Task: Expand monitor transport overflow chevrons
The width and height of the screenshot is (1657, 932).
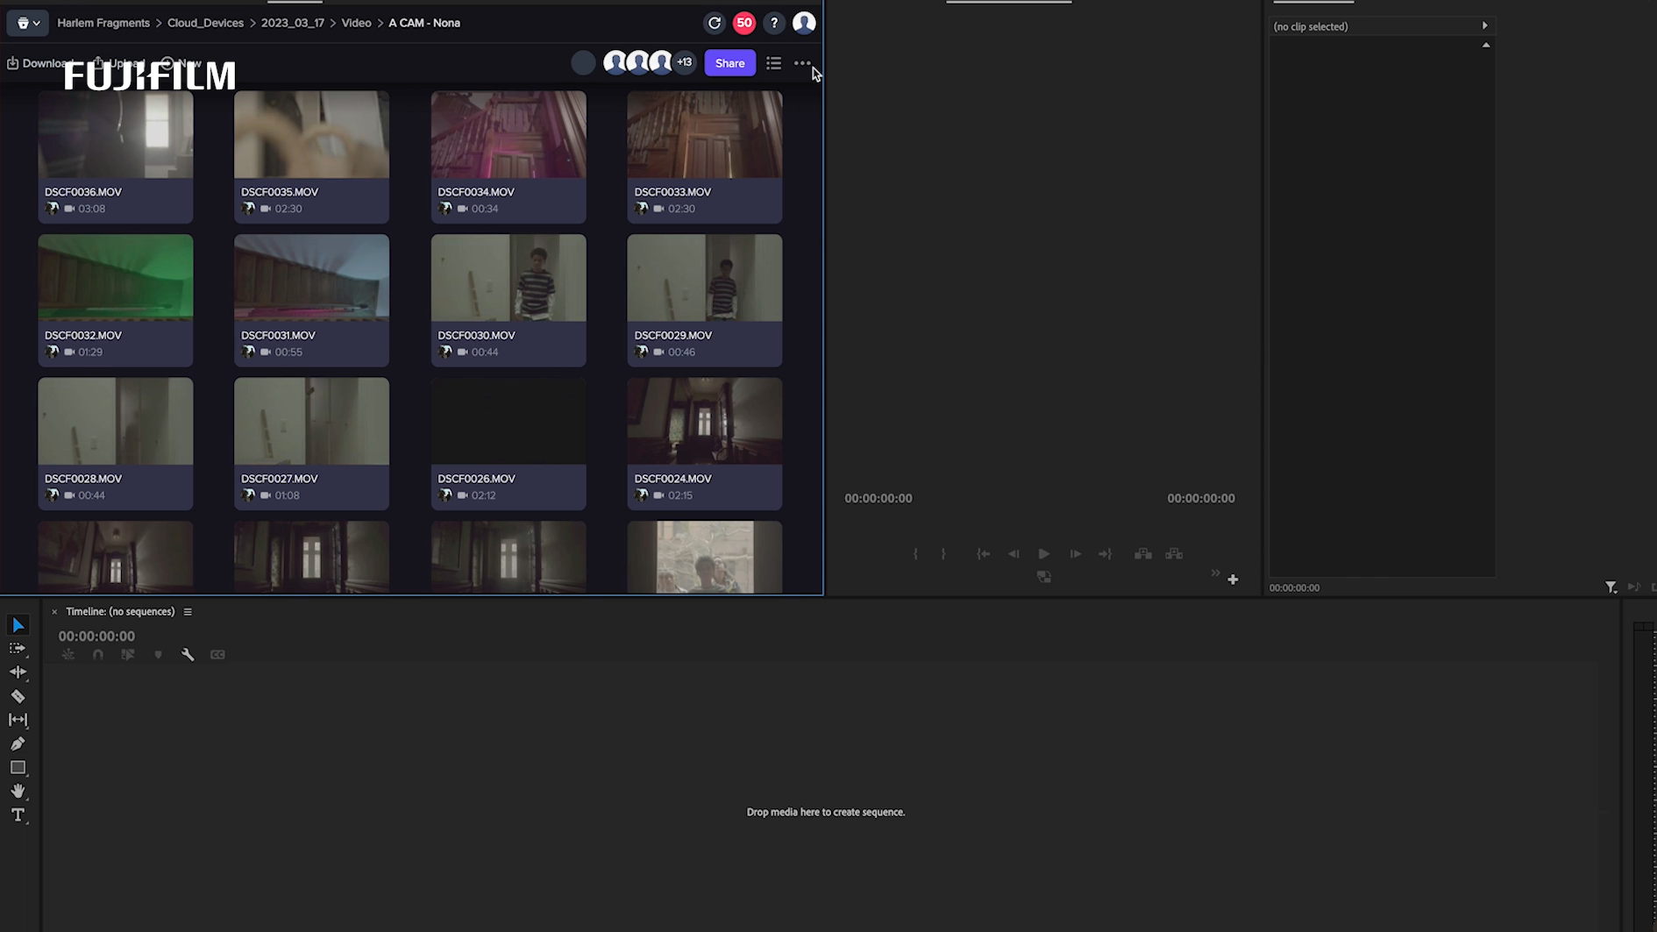Action: point(1215,573)
